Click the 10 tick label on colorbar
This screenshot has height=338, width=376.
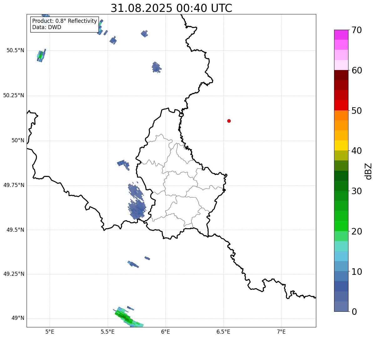click(x=357, y=272)
